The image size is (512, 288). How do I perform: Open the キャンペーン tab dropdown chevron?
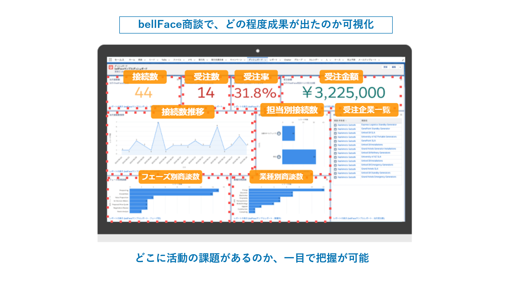tap(244, 60)
